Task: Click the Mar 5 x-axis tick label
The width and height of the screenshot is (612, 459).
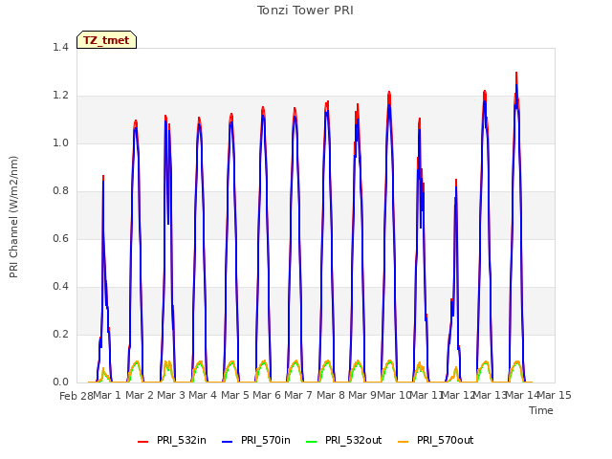Action: click(235, 395)
